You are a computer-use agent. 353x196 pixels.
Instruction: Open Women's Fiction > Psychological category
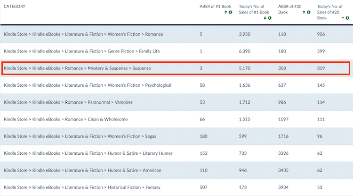(88, 85)
